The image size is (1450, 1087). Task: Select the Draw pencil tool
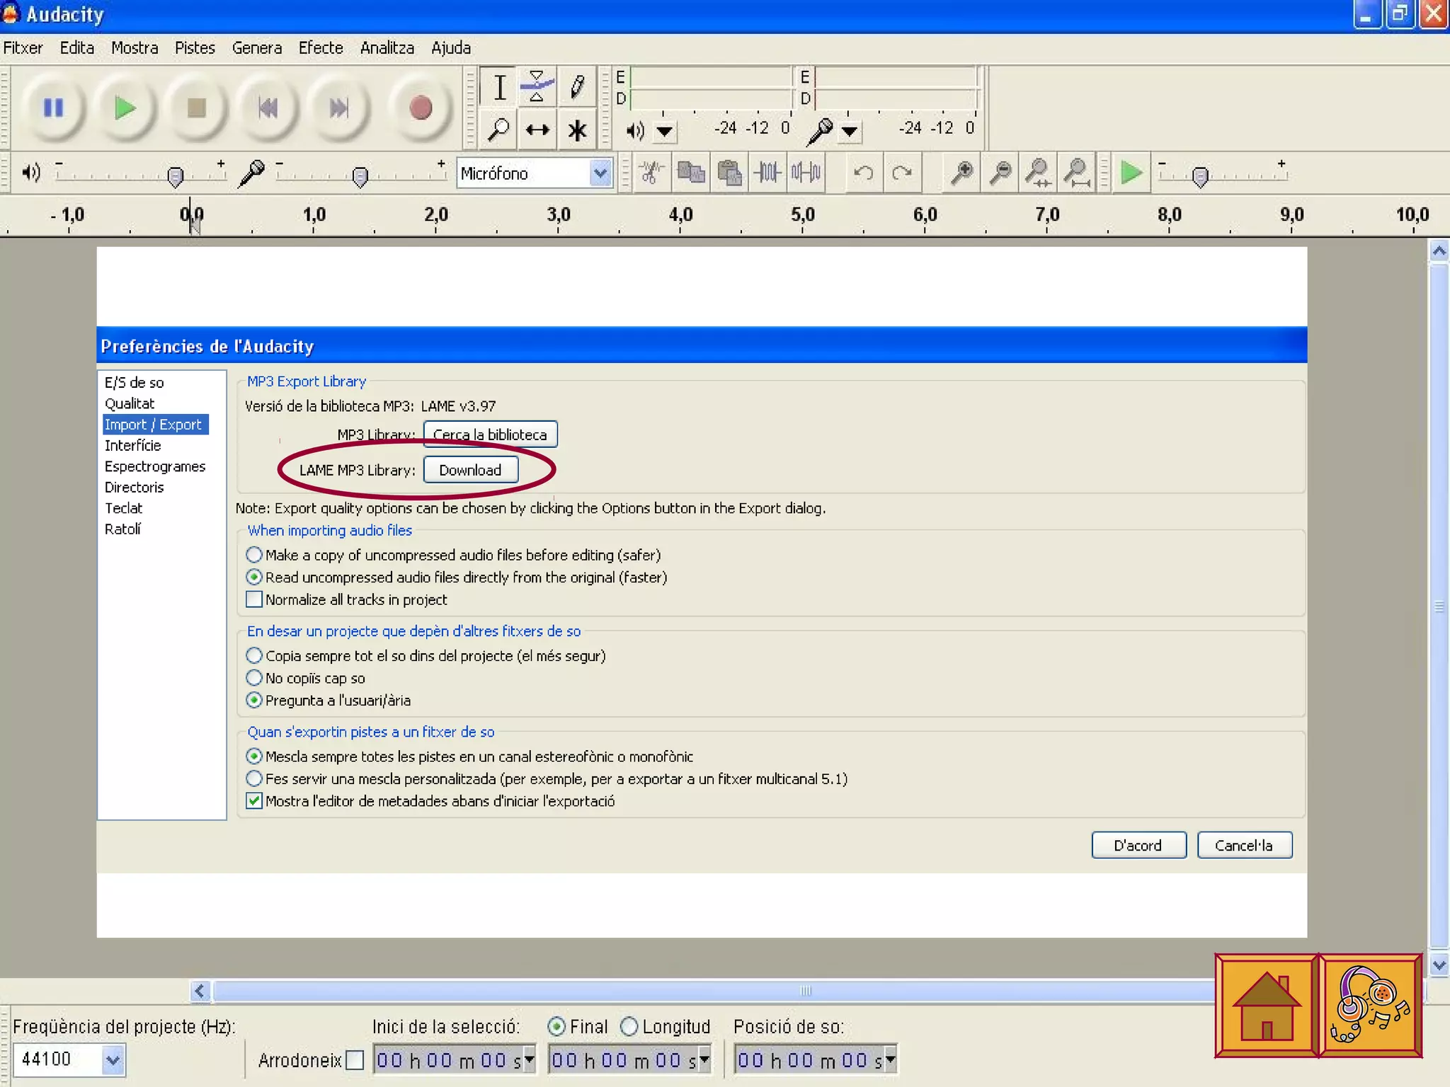click(x=577, y=87)
